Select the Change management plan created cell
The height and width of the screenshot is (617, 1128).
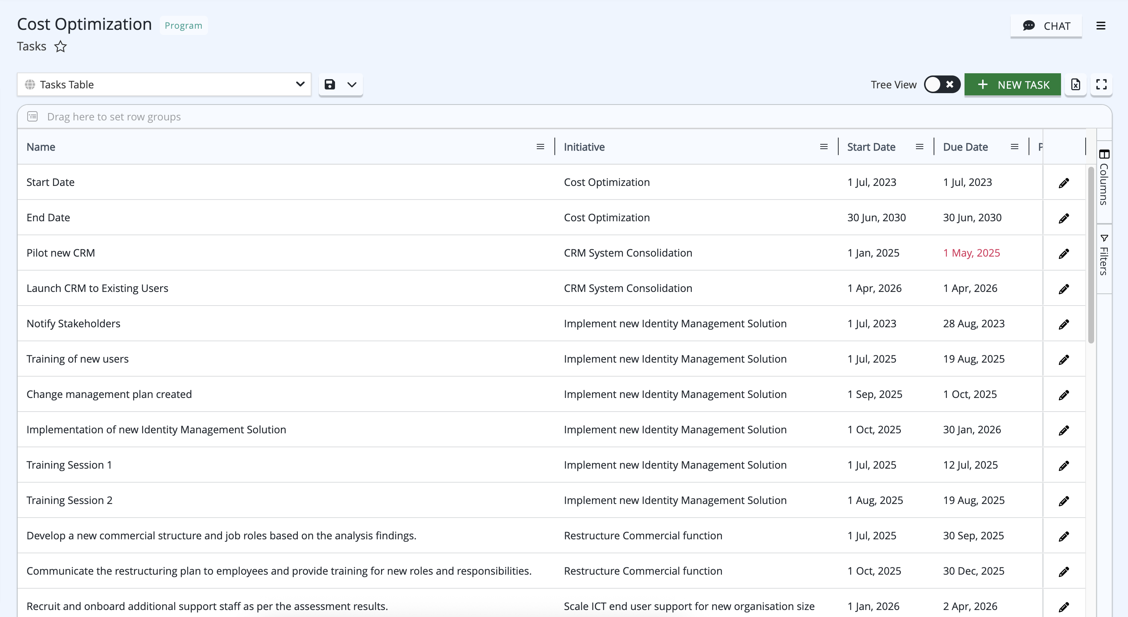point(286,394)
